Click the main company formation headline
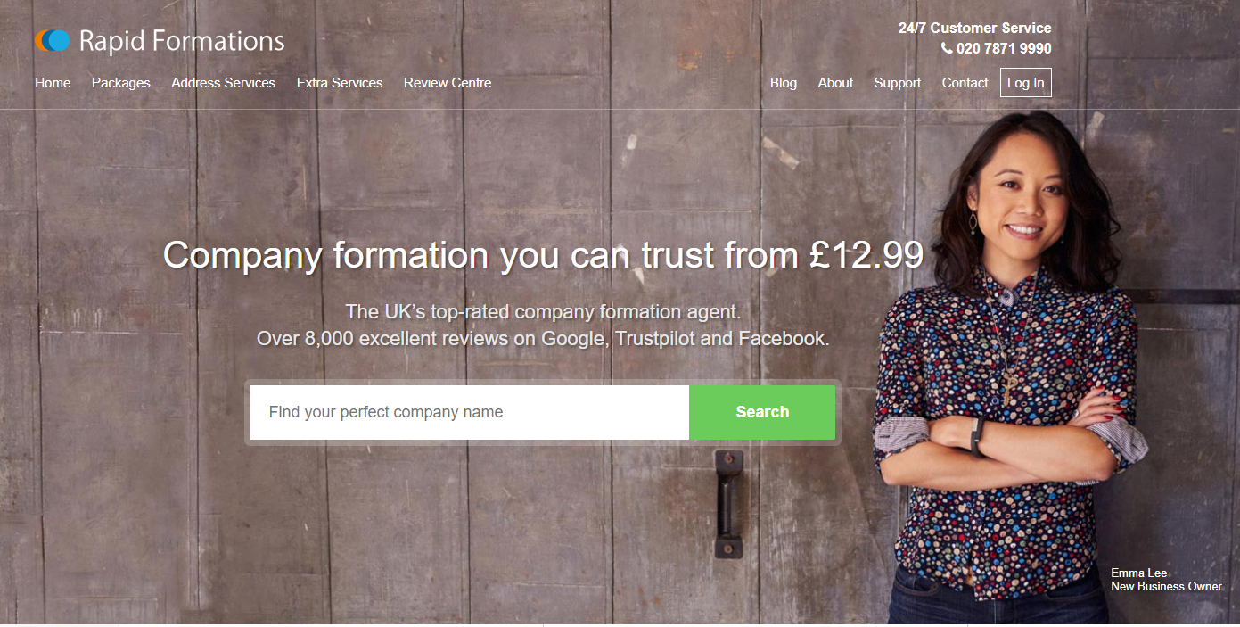Screen dimensions: 1240x627 pos(543,256)
